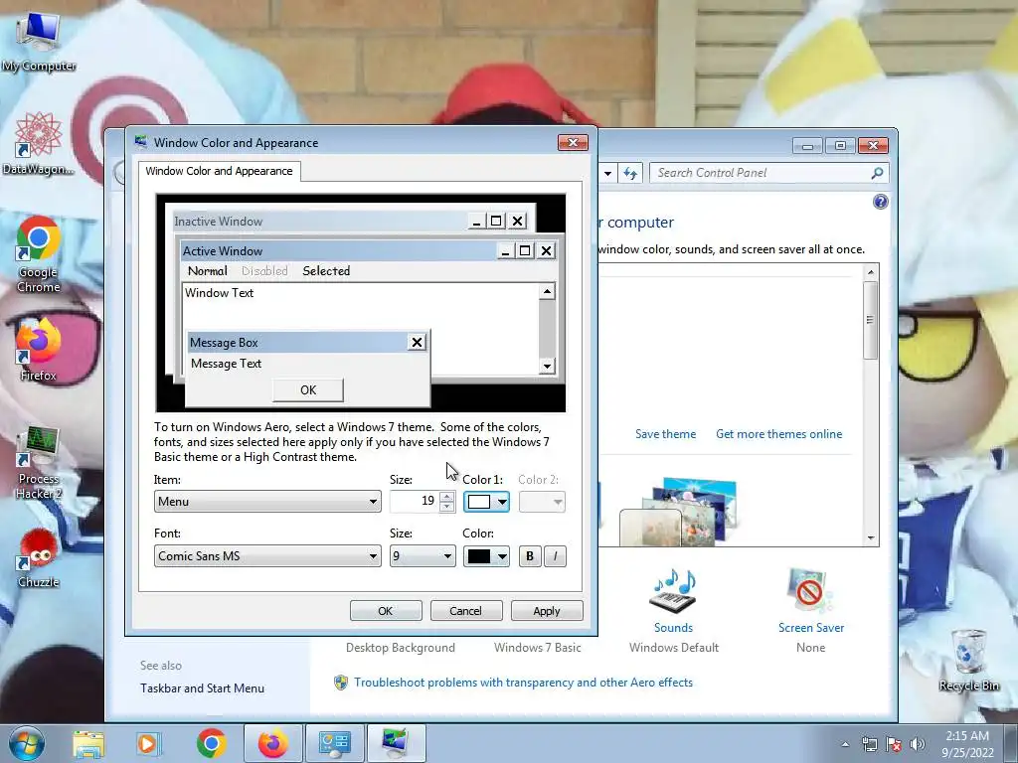
Task: Open the font Size dropdown showing 9
Action: pos(422,556)
